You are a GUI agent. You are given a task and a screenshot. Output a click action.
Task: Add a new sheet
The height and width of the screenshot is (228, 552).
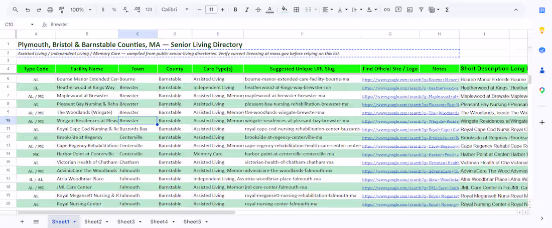(x=22, y=221)
